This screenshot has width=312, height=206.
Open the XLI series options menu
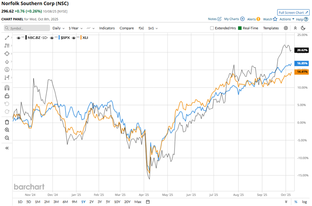78,37
